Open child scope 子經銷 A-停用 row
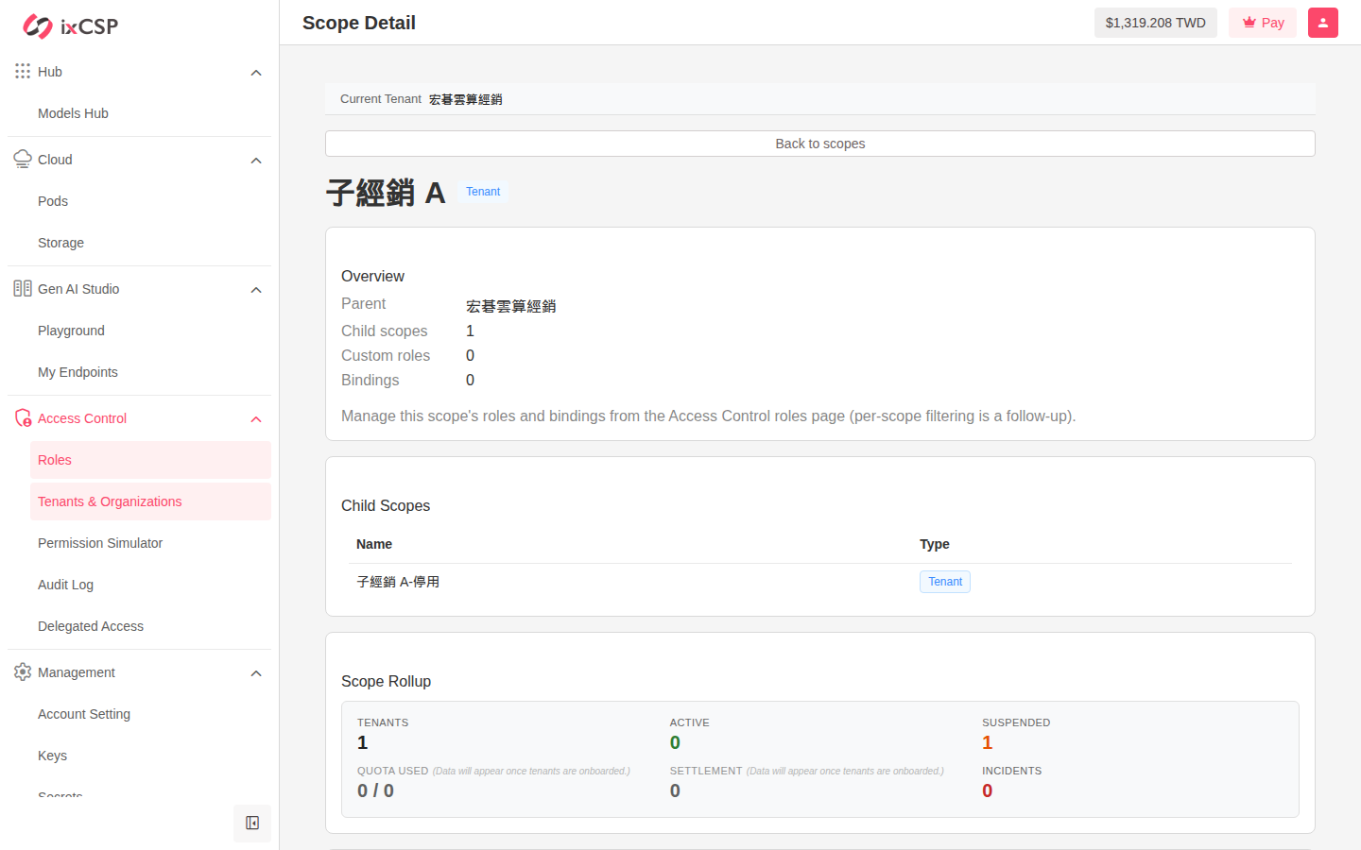Image resolution: width=1361 pixels, height=850 pixels. 820,582
